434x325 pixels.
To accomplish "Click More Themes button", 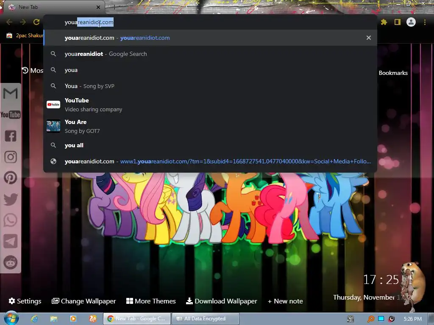I will click(151, 301).
